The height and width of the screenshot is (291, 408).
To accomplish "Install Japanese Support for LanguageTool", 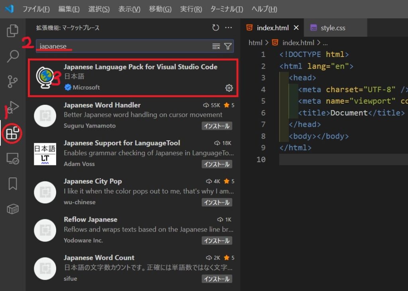I will pos(217,164).
